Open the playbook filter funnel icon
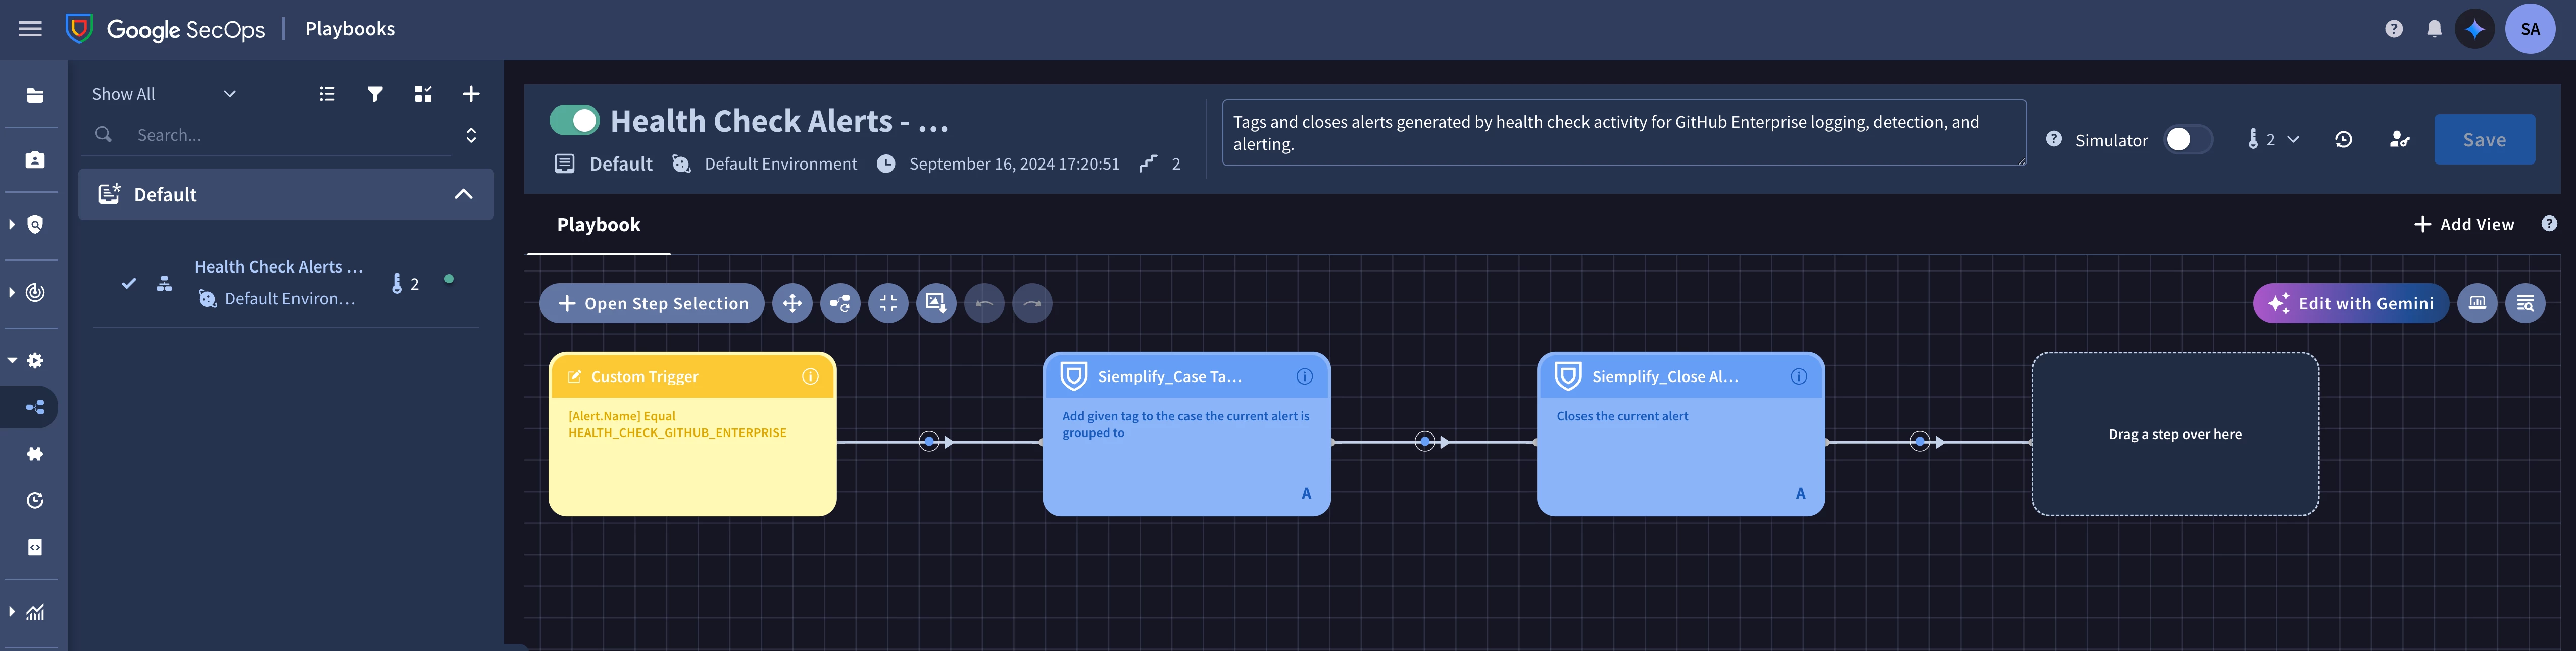The height and width of the screenshot is (651, 2576). (375, 94)
